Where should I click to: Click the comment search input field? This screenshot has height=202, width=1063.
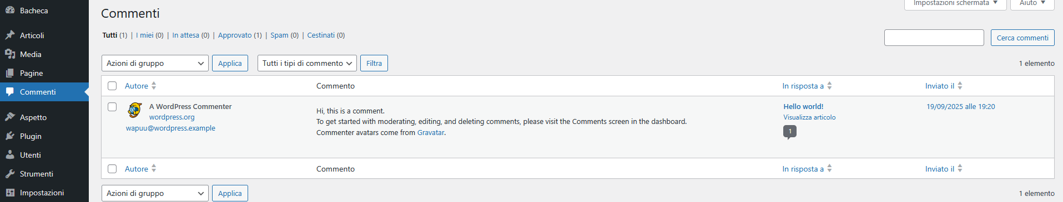(x=934, y=38)
